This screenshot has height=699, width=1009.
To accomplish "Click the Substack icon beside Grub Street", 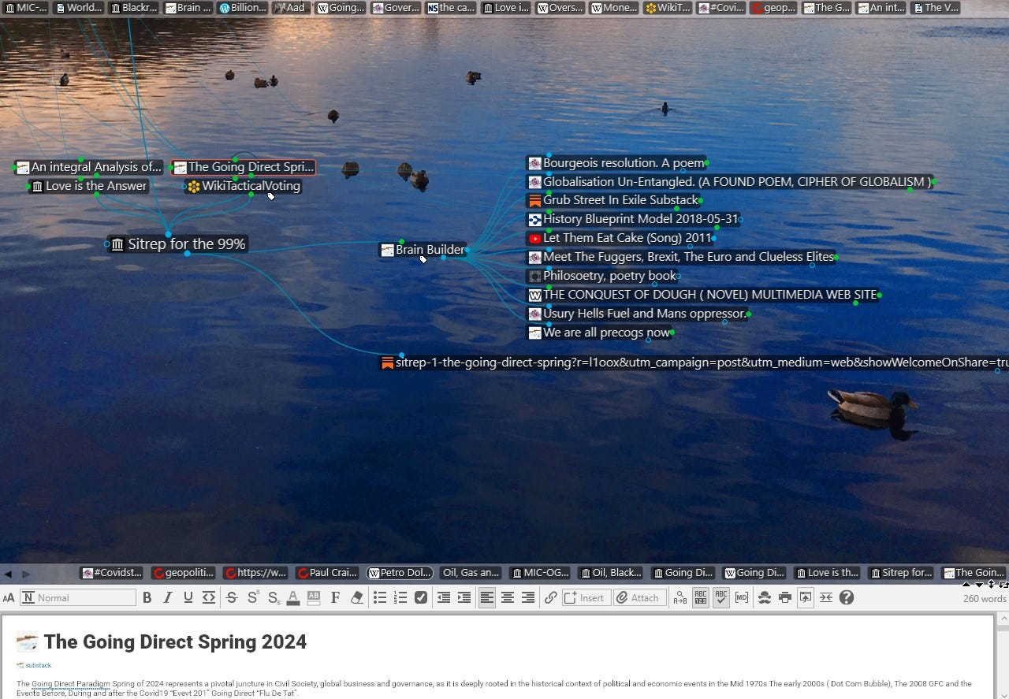I will pyautogui.click(x=535, y=200).
